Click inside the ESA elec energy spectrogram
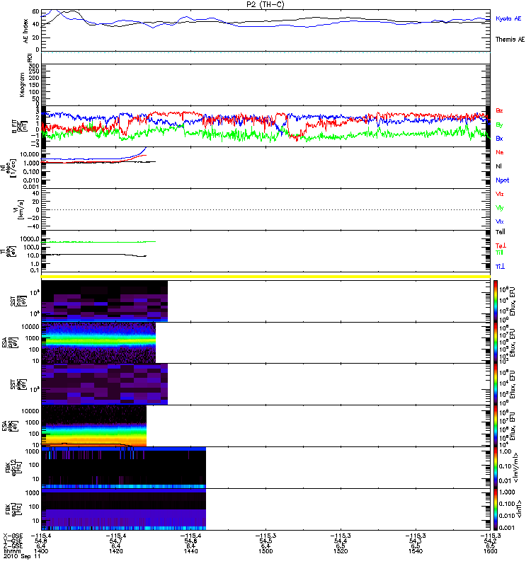 (x=94, y=426)
